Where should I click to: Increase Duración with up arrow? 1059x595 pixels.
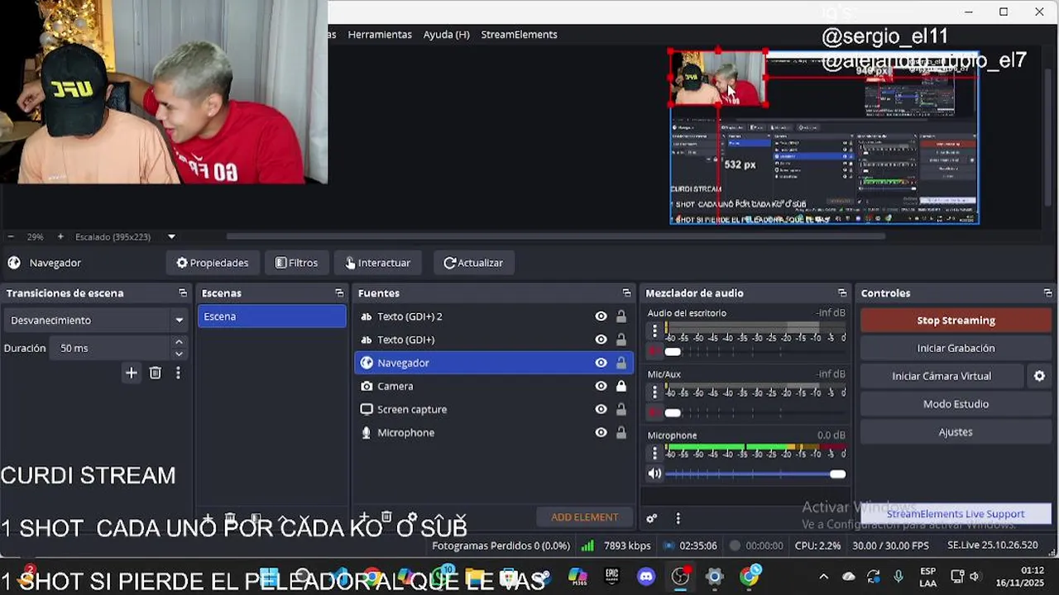point(179,342)
